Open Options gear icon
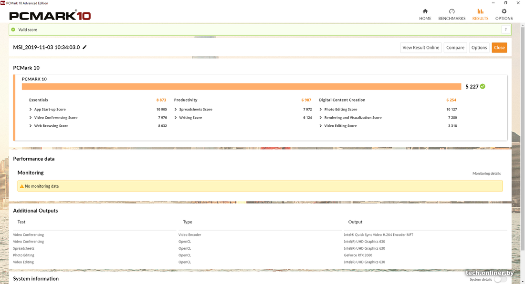525x284 pixels. [x=504, y=11]
